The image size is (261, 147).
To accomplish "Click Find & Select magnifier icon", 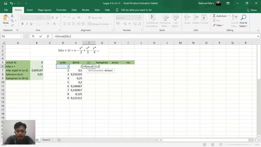I will pyautogui.click(x=243, y=17).
